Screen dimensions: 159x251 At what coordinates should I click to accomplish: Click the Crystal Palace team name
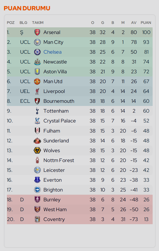60,121
